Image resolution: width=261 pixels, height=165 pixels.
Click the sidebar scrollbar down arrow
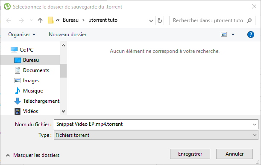point(63,111)
